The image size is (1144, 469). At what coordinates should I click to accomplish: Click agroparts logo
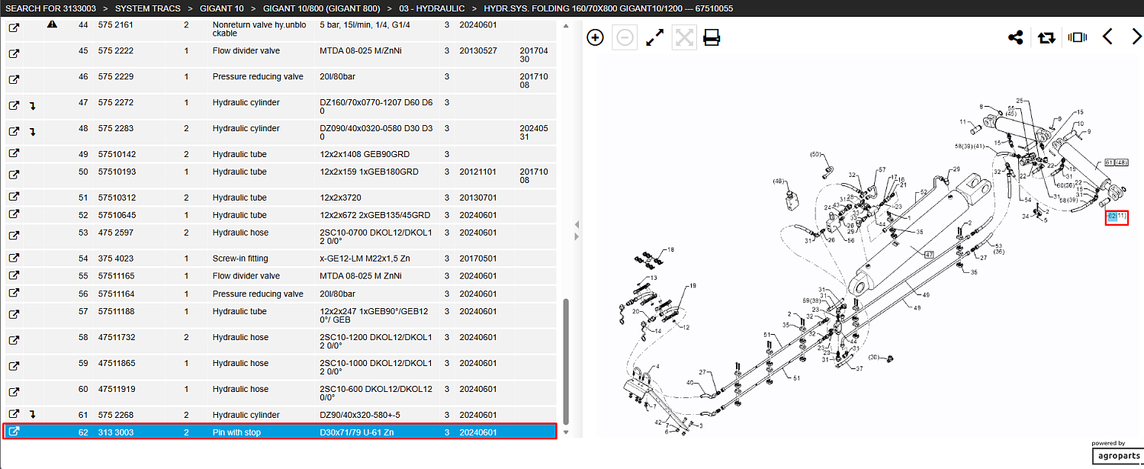point(1117,455)
